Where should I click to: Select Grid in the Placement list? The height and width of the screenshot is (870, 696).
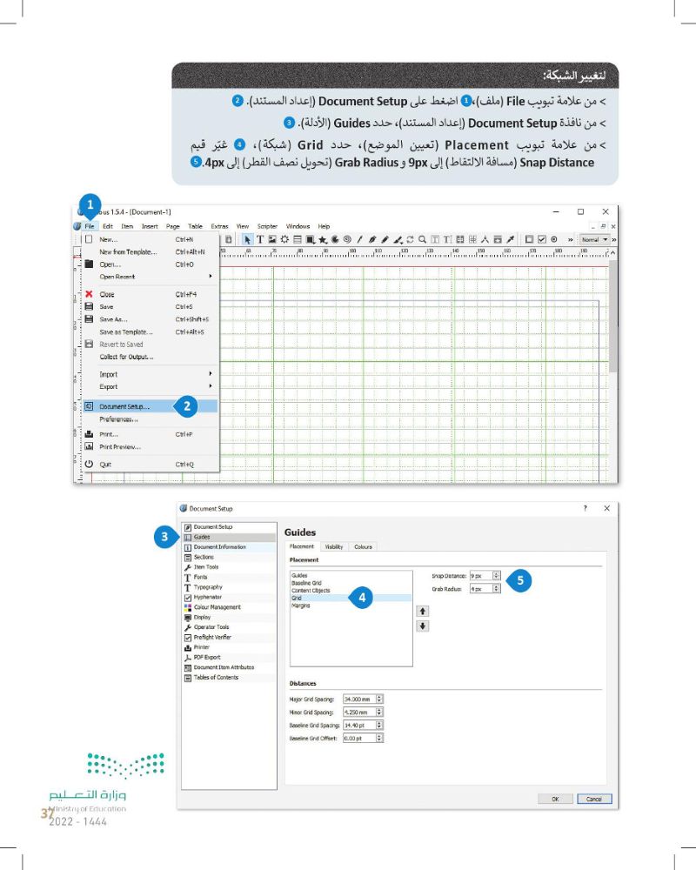click(351, 599)
